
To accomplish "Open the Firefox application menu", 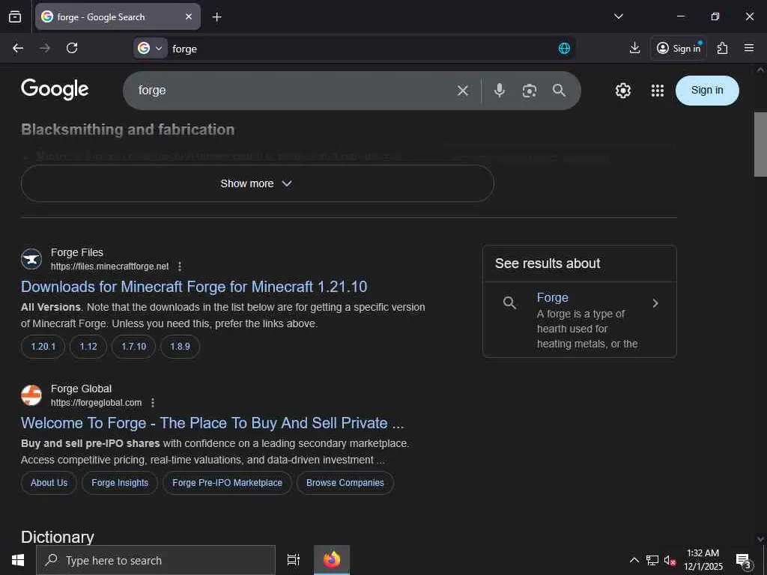I will tap(749, 48).
